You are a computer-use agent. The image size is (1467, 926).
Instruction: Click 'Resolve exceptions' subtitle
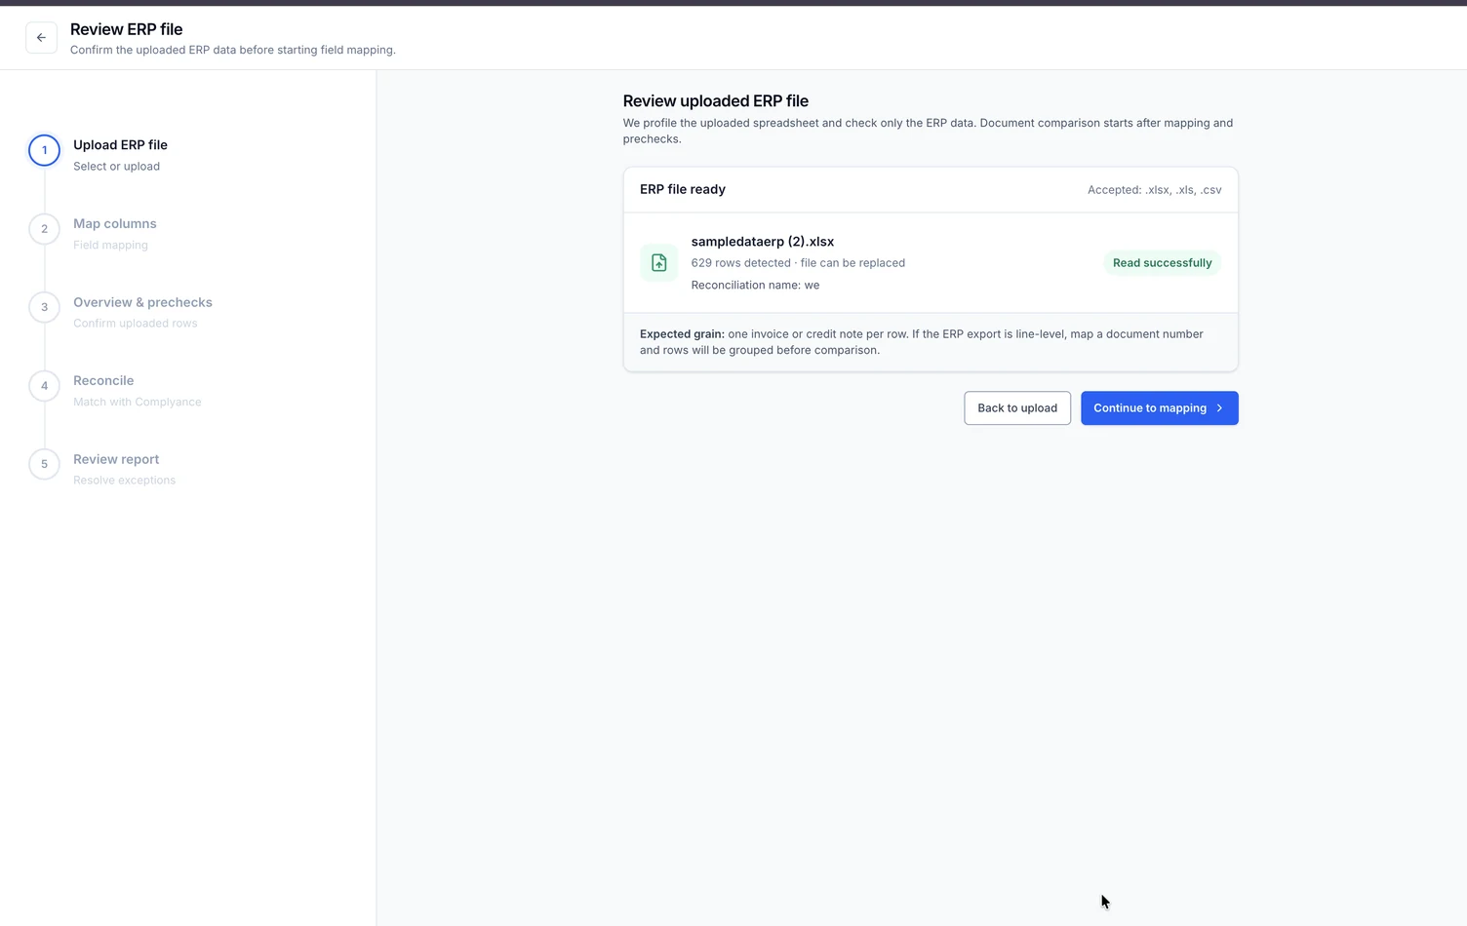(x=124, y=481)
